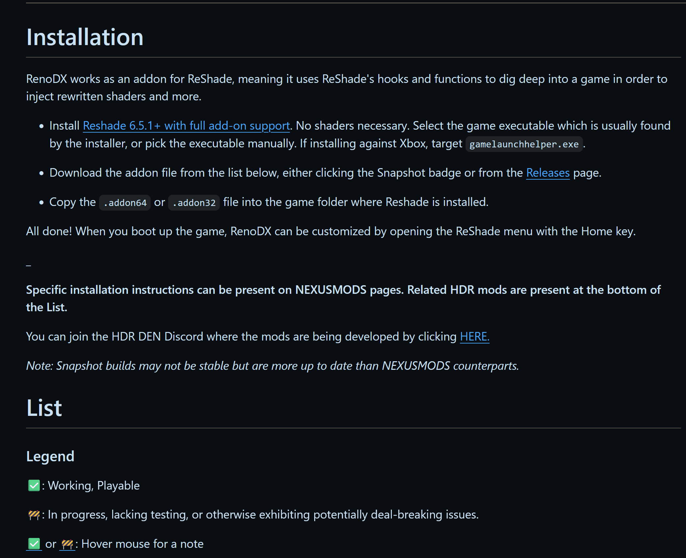Click the RenoDX works as an addon paragraph
686x558 pixels.
tap(346, 79)
